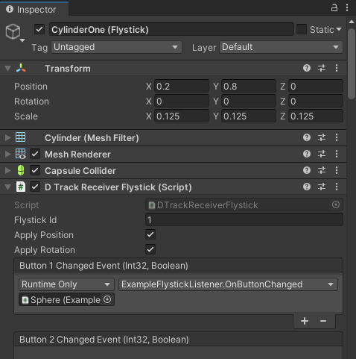The height and width of the screenshot is (359, 356).
Task: Uncheck Apply Position
Action: coord(150,234)
